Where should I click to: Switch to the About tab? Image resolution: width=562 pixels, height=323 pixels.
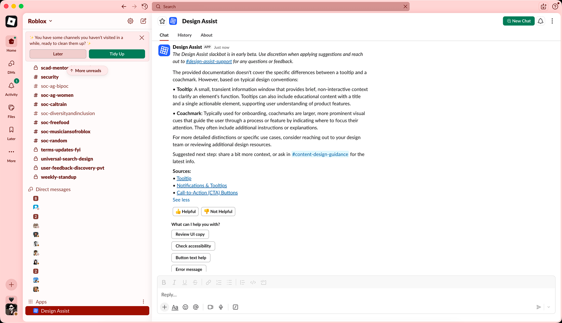tap(207, 35)
